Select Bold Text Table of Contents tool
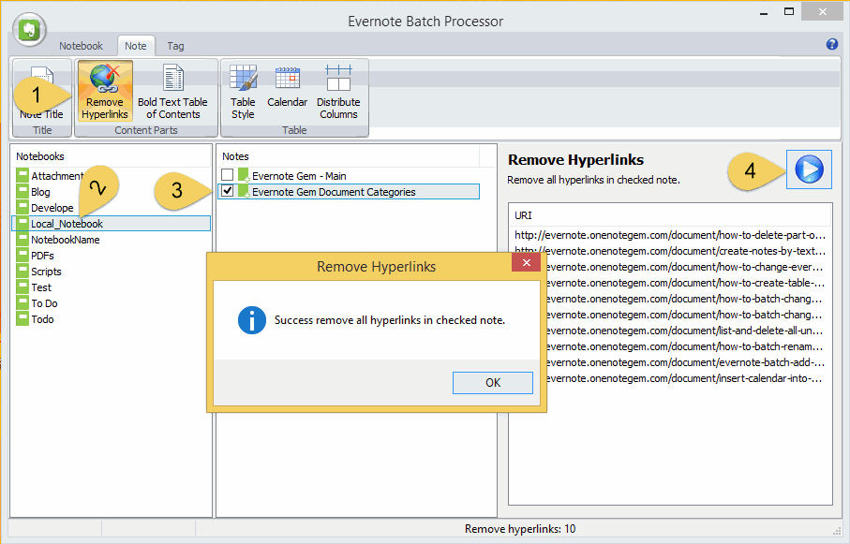The width and height of the screenshot is (850, 544). point(172,91)
